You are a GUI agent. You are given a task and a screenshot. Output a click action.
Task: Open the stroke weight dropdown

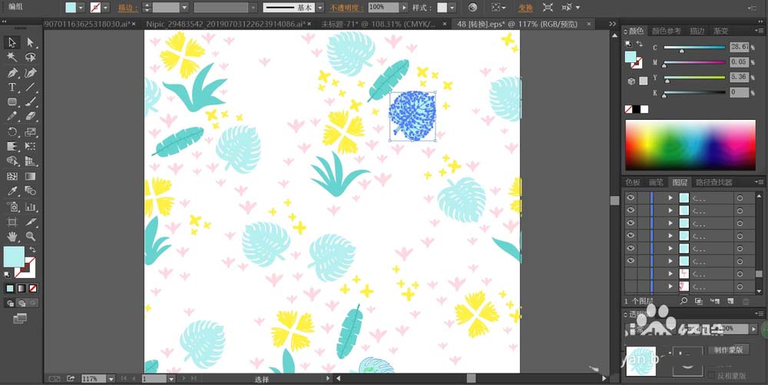click(184, 8)
